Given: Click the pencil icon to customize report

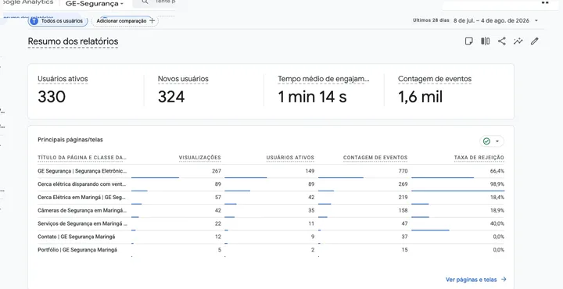Looking at the screenshot, I should 535,41.
